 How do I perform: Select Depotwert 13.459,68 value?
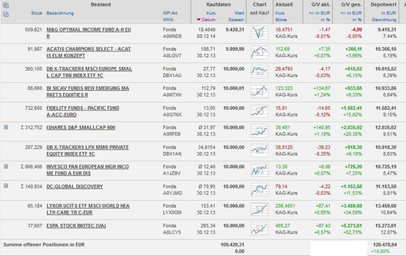385,206
